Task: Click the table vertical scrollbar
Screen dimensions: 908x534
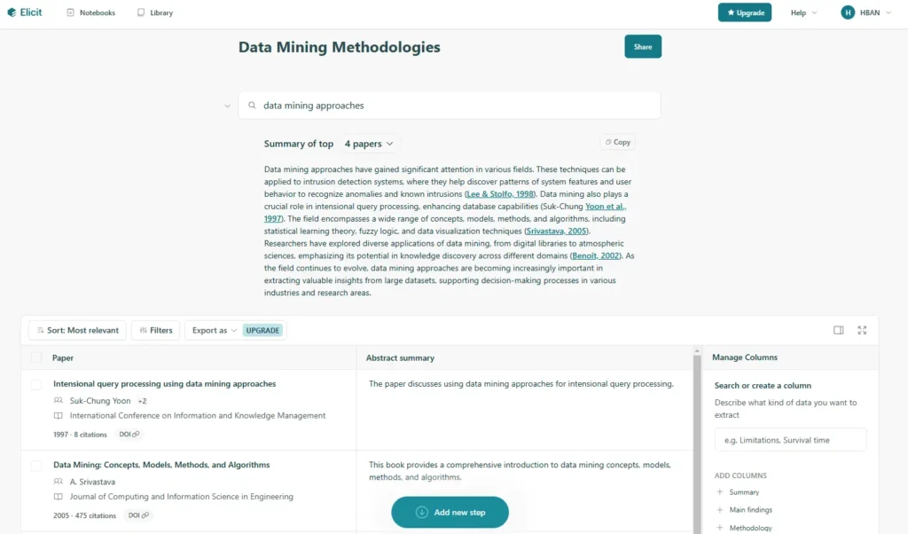Action: click(697, 440)
